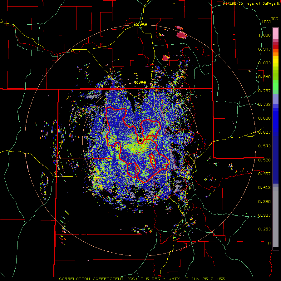The height and width of the screenshot is (281, 281).
Task: Click the 100 NMI range ring label
Action: 140,25
